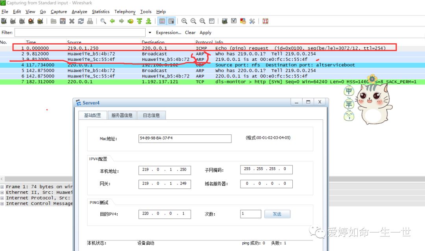The width and height of the screenshot is (425, 251).
Task: Open the Telephony menu
Action: (125, 12)
